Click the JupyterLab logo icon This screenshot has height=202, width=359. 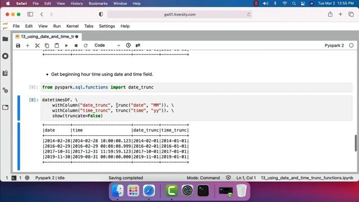click(x=5, y=26)
